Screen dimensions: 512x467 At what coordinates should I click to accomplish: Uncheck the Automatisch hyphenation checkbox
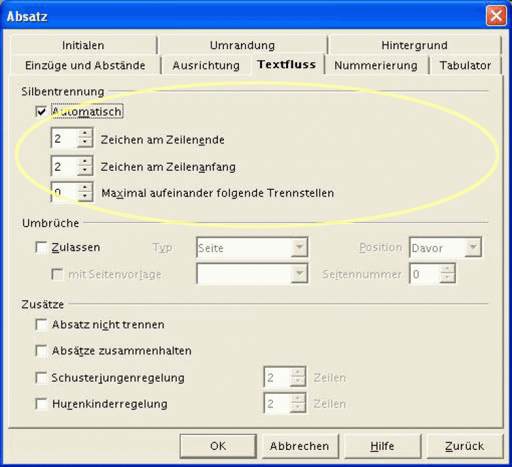coord(41,112)
